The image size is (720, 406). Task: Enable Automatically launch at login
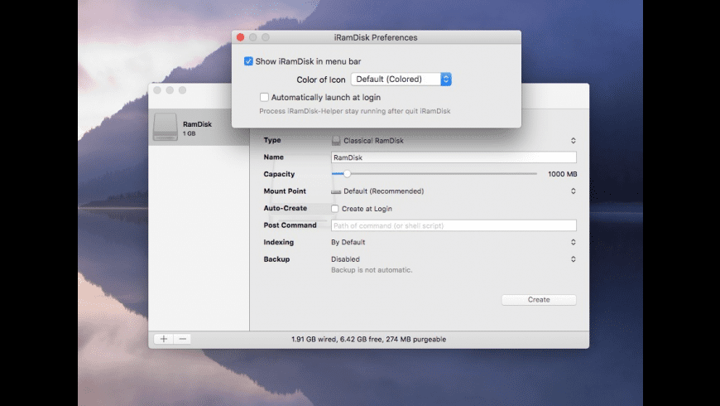[264, 97]
